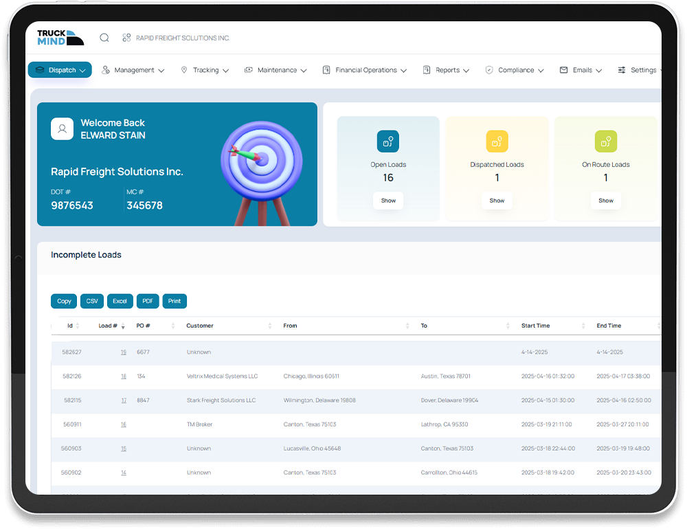This screenshot has height=529, width=687.
Task: Export the table as CSV
Action: pyautogui.click(x=92, y=301)
